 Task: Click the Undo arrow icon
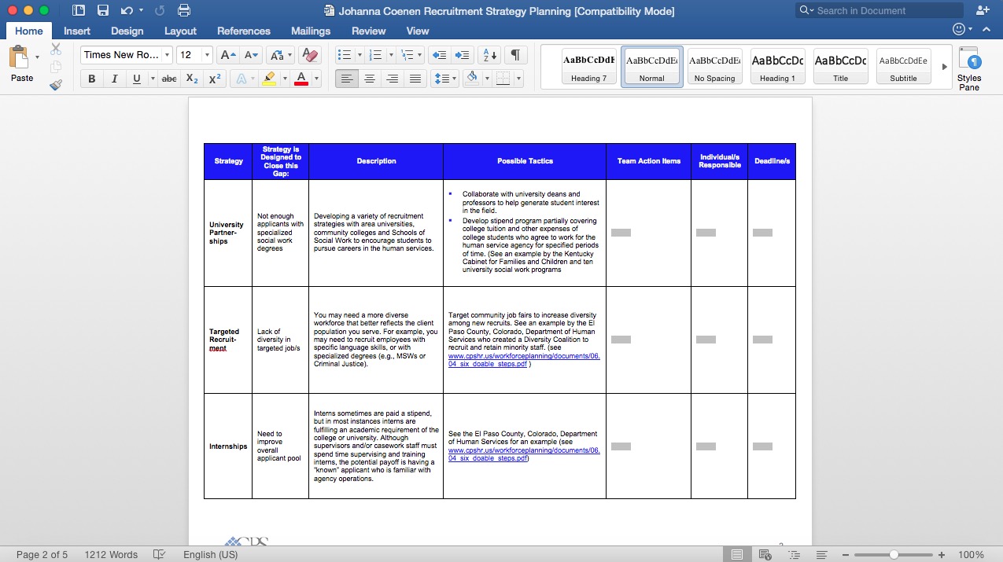click(127, 11)
